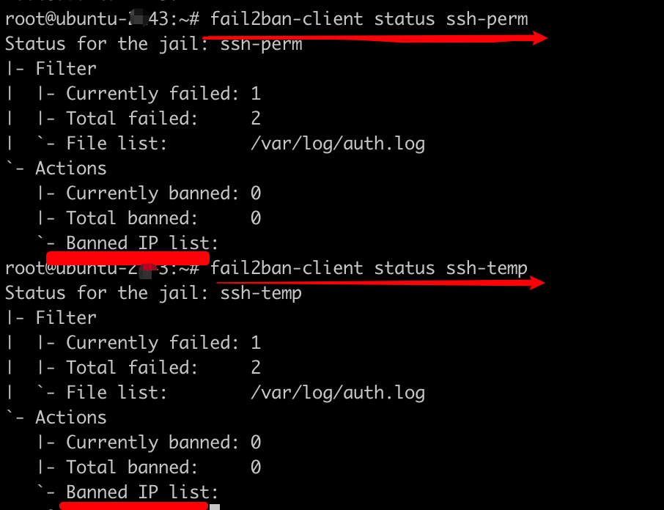Image resolution: width=664 pixels, height=510 pixels.
Task: Click the /var/log/auth.log path in the ssh-perm section
Action: [337, 144]
